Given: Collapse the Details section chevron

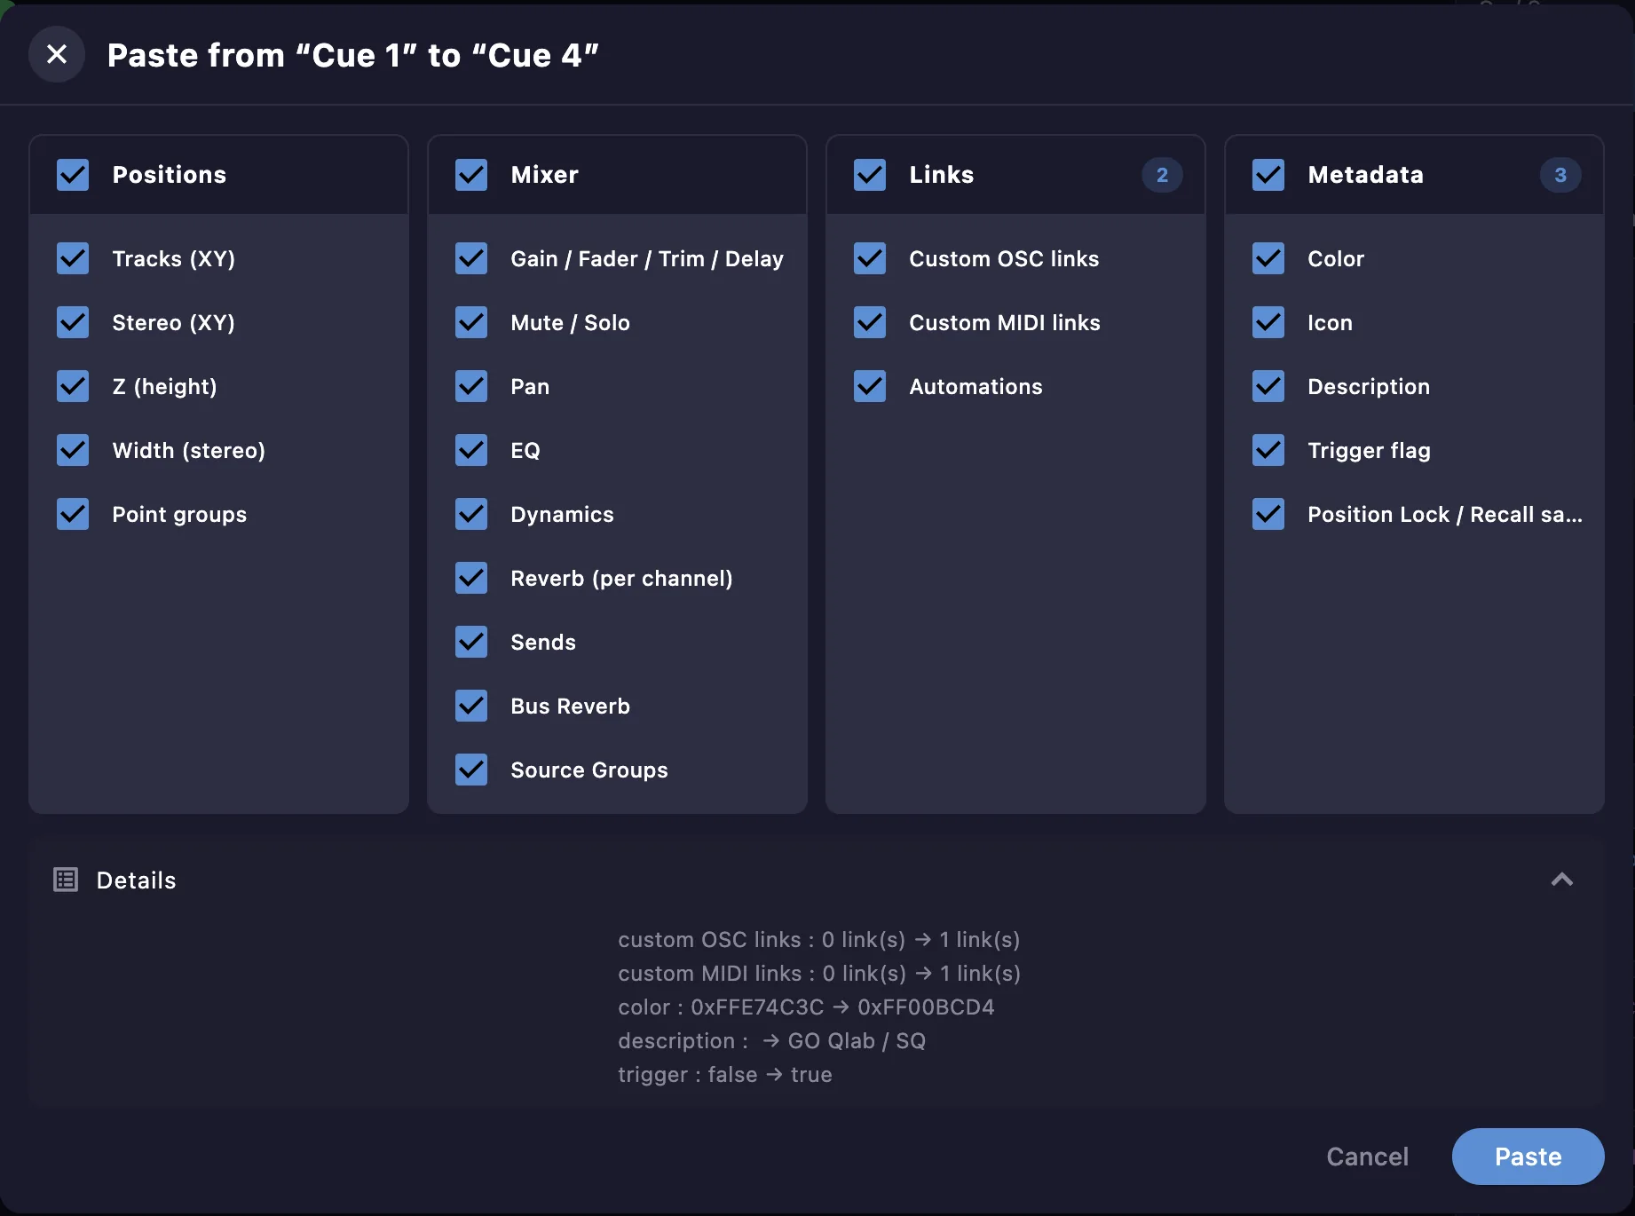Looking at the screenshot, I should tap(1562, 880).
